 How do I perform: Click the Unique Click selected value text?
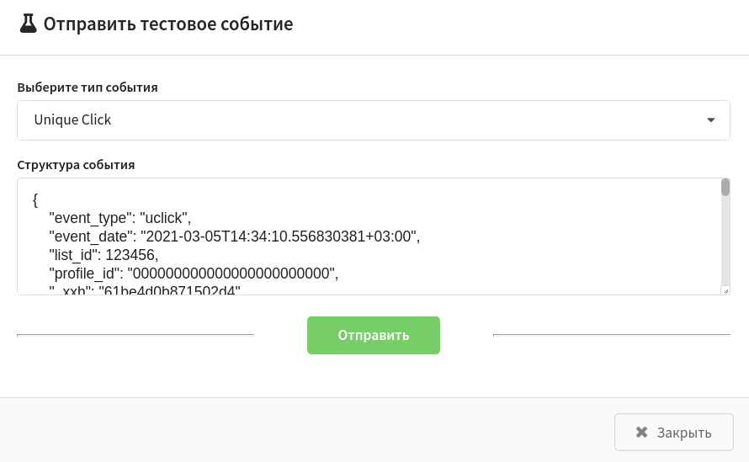tap(72, 119)
